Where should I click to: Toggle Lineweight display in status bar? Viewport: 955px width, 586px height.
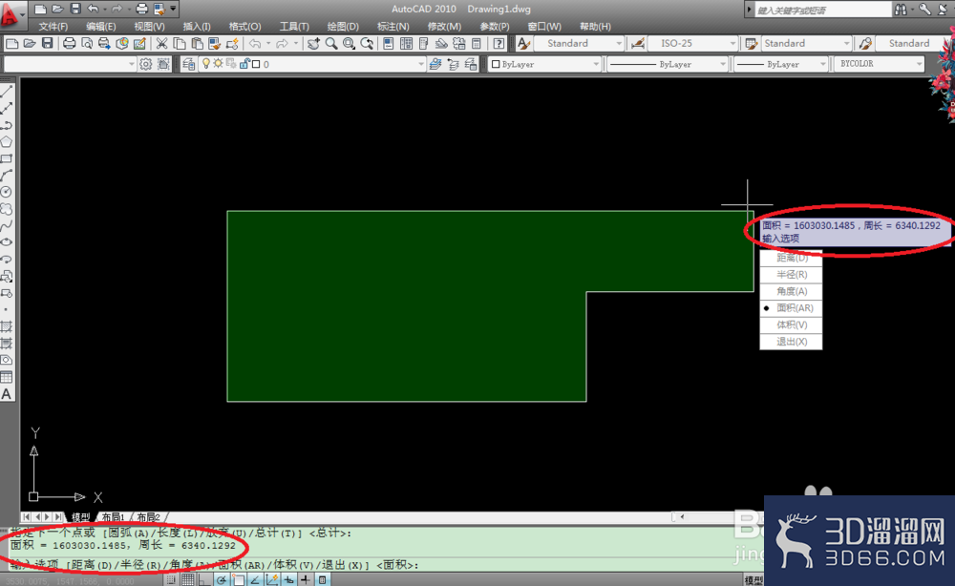306,579
